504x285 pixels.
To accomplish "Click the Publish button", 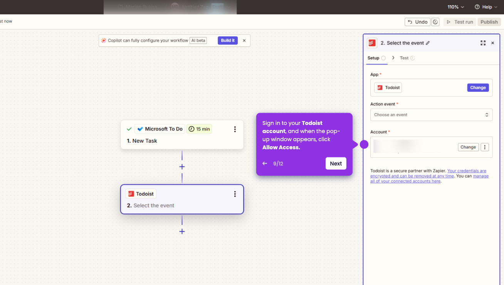I will click(489, 22).
